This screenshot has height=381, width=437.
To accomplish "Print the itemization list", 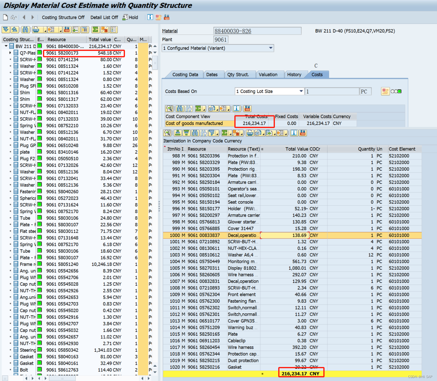I will coord(249,133).
